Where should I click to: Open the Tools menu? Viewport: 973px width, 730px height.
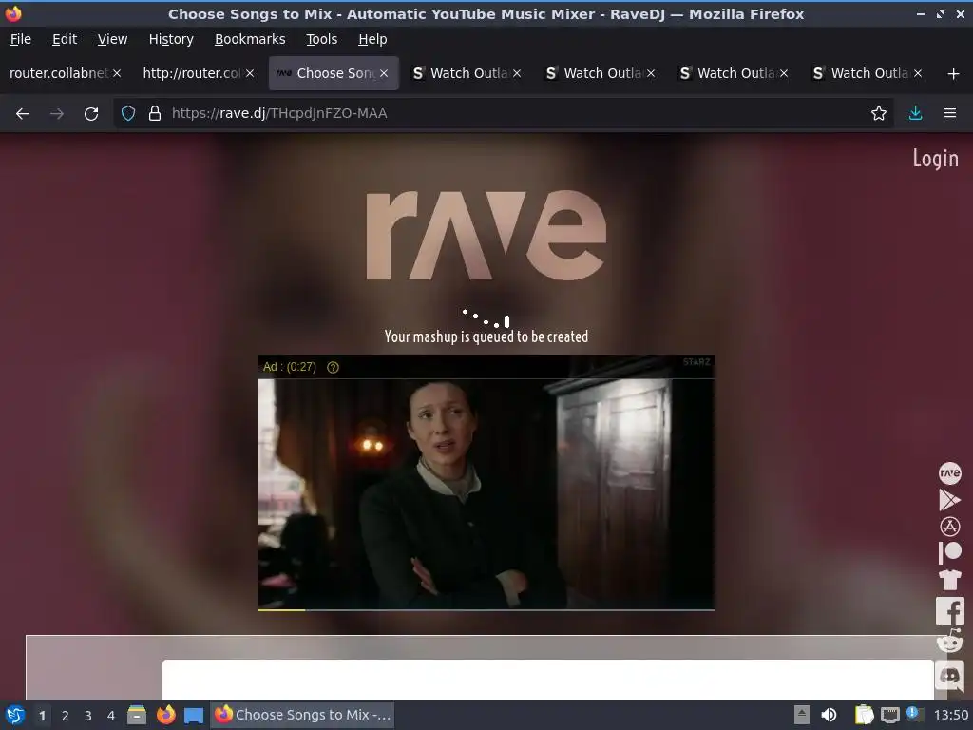pyautogui.click(x=321, y=39)
